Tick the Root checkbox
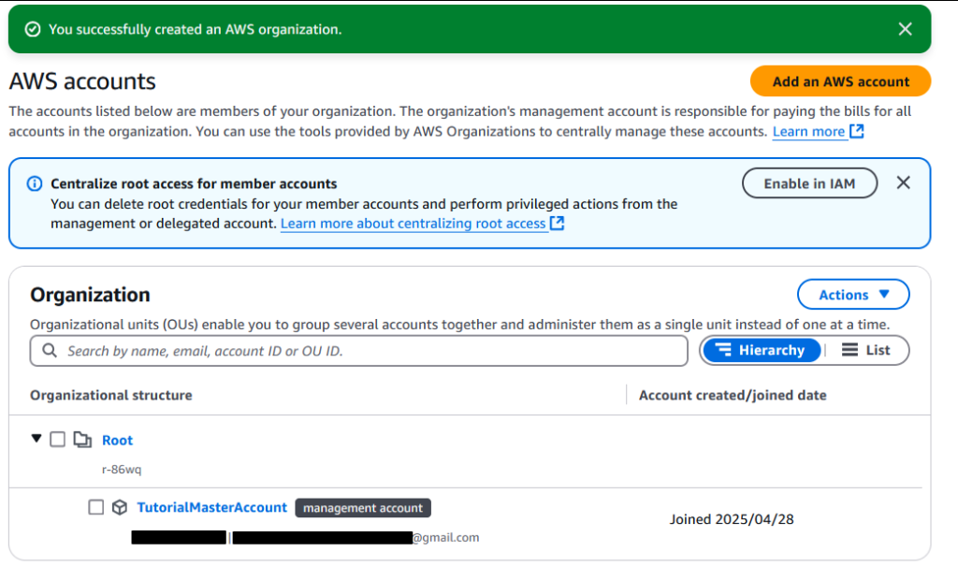Screen dimensions: 958x581 pos(57,440)
